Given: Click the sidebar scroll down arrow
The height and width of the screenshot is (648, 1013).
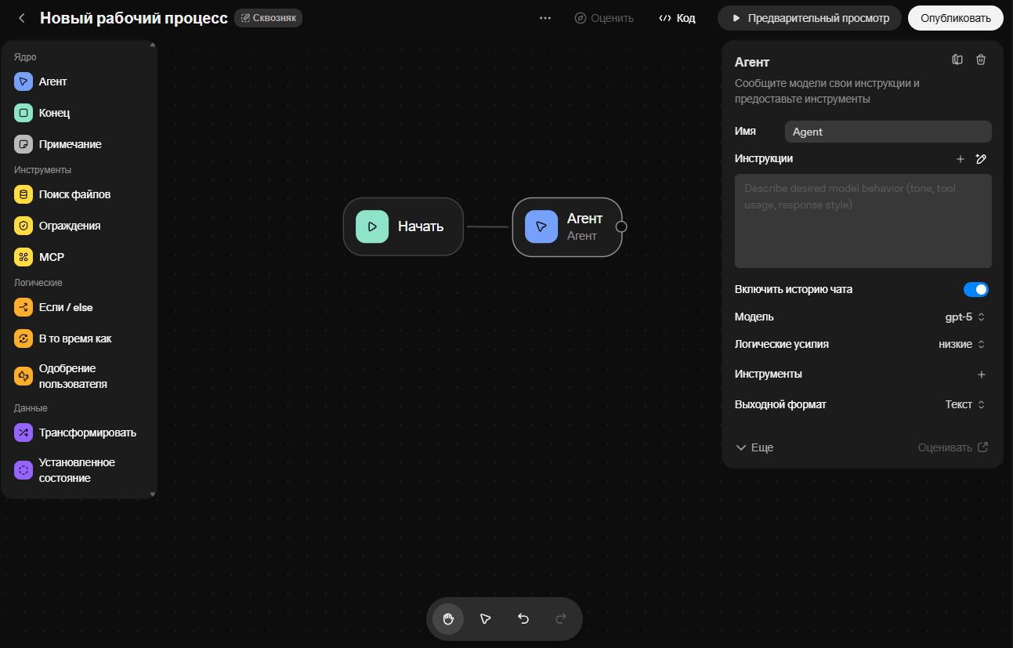Looking at the screenshot, I should [153, 494].
